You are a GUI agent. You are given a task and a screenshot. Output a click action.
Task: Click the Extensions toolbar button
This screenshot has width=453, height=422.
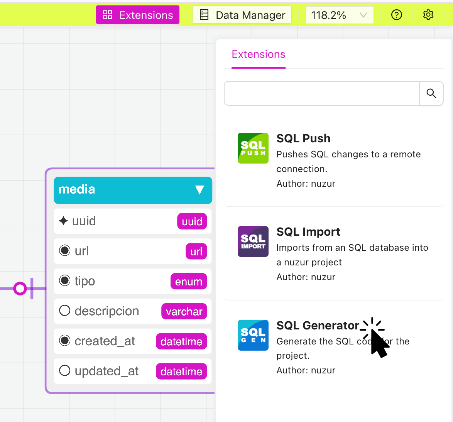coord(138,15)
